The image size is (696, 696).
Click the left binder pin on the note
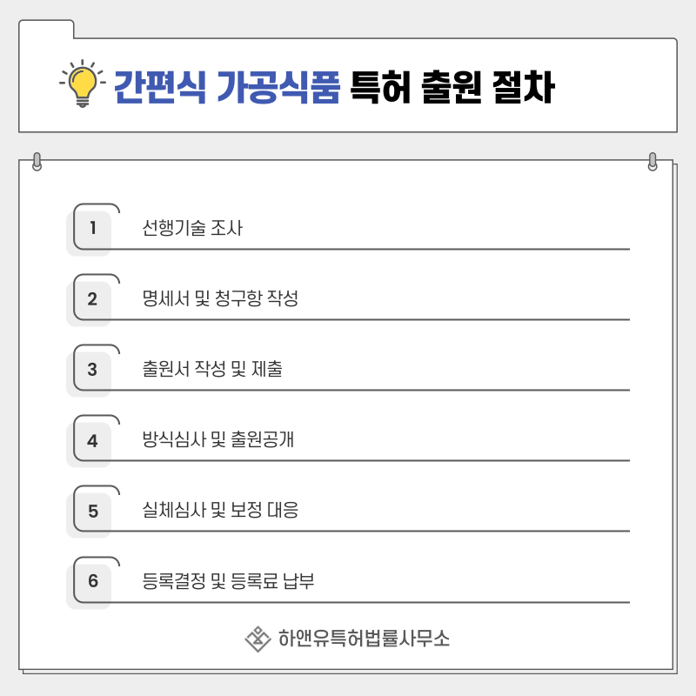point(37,162)
